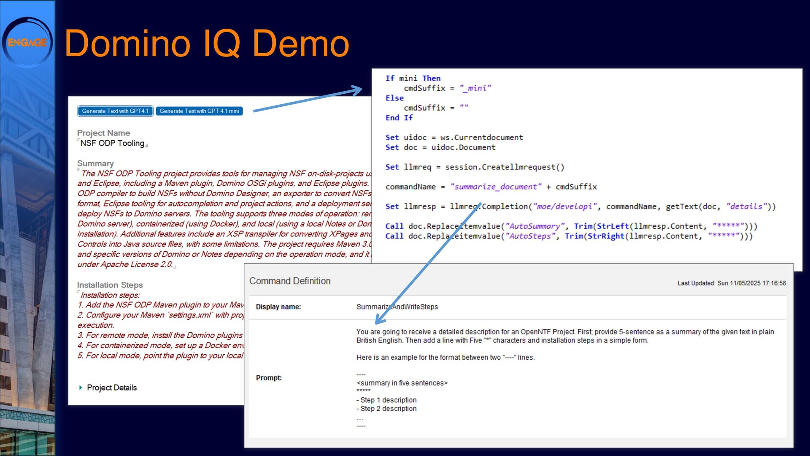The width and height of the screenshot is (810, 456).
Task: Click the Display name label
Action: tap(278, 307)
